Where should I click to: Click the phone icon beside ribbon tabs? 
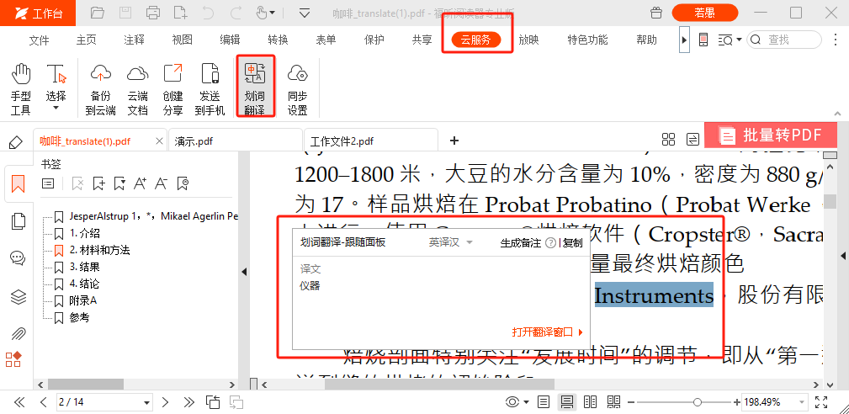[703, 40]
